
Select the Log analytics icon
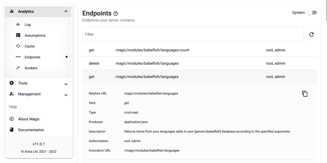(18, 24)
